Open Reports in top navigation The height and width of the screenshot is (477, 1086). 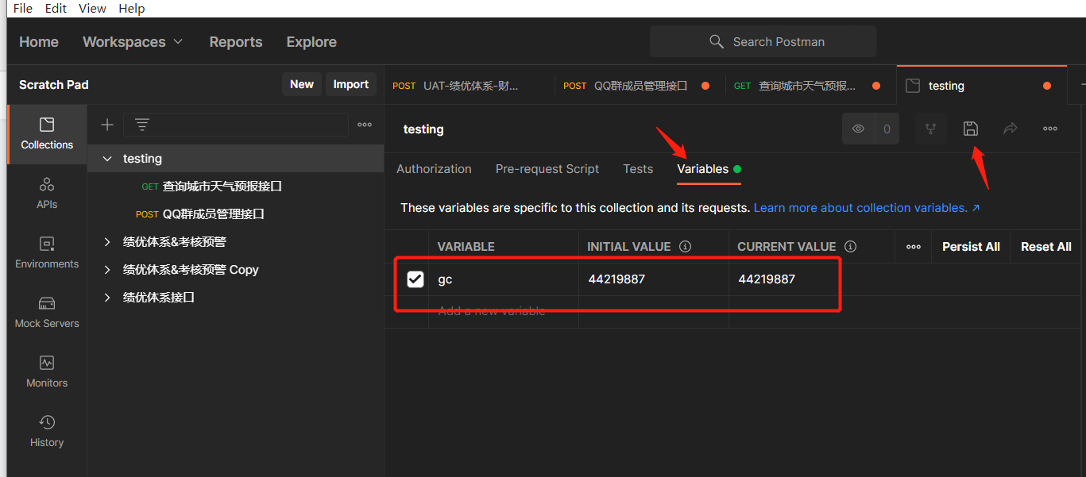click(x=236, y=42)
